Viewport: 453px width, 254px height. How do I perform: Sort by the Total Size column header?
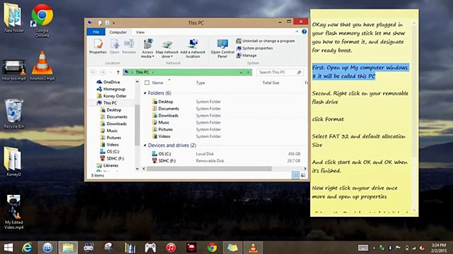click(271, 83)
